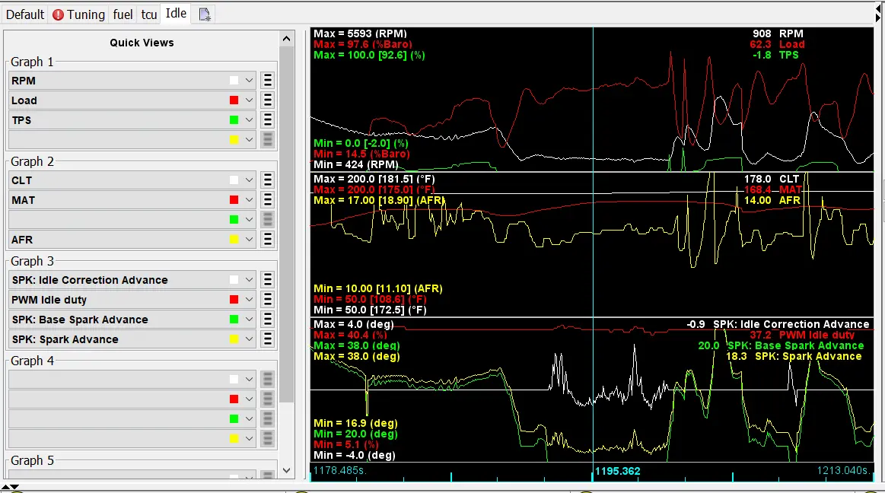Open options menu icon for TPS field
Screen dimensions: 885x493
268,120
